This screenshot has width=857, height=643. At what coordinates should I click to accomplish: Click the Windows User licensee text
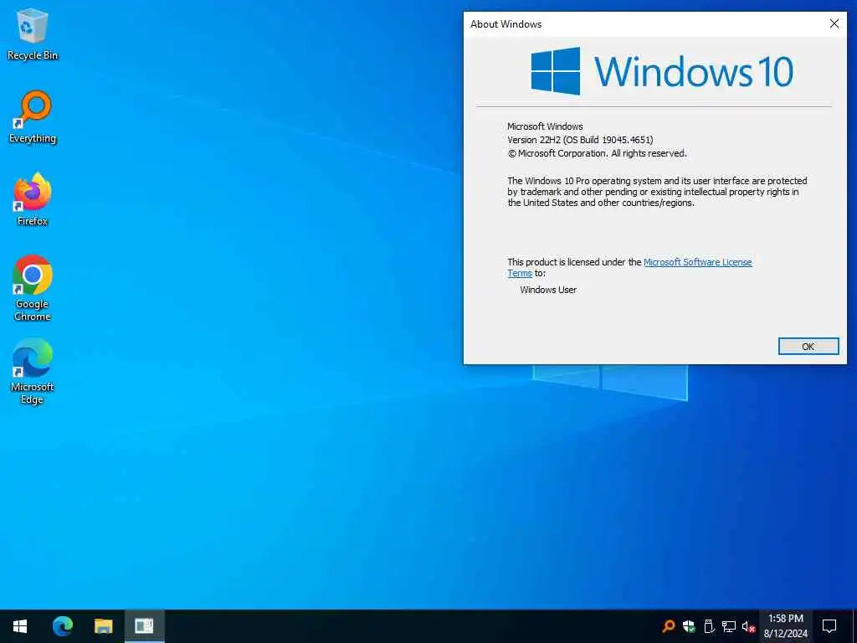point(548,290)
